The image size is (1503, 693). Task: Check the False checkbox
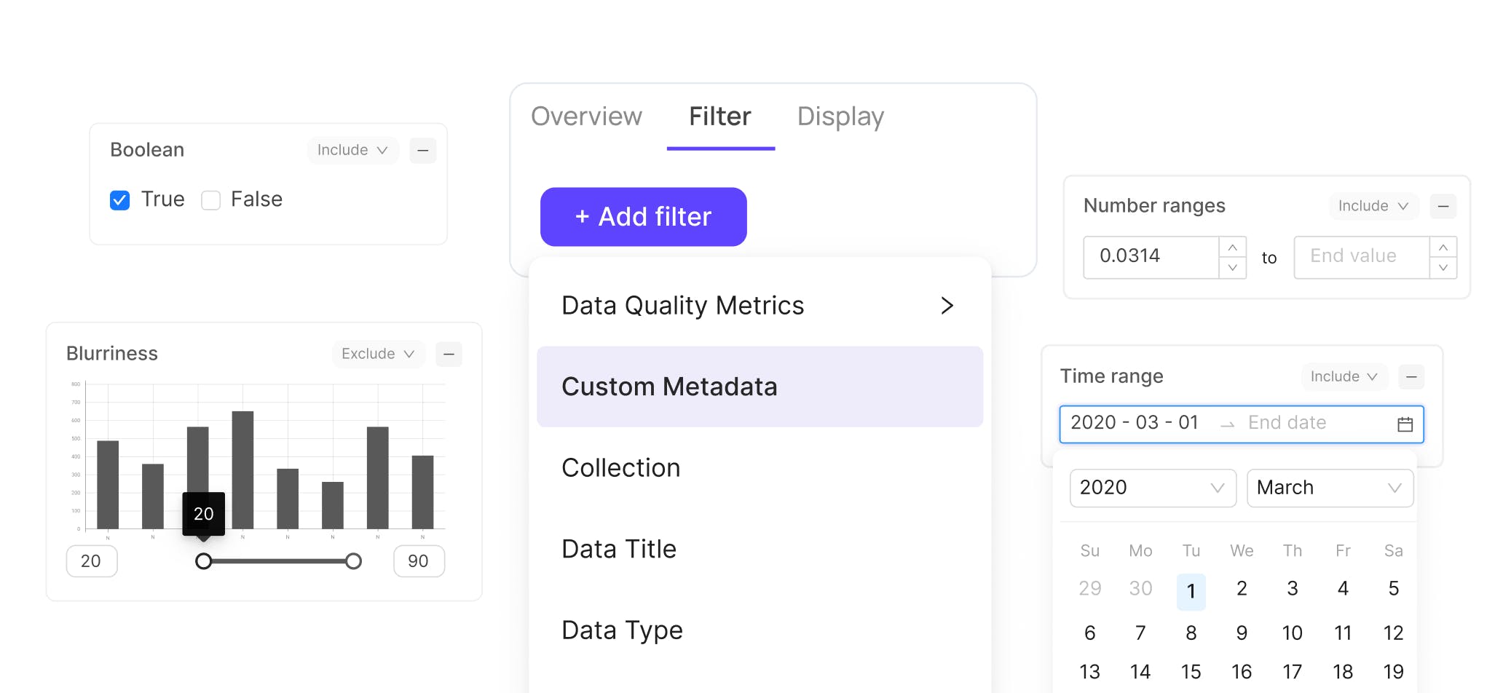tap(211, 200)
